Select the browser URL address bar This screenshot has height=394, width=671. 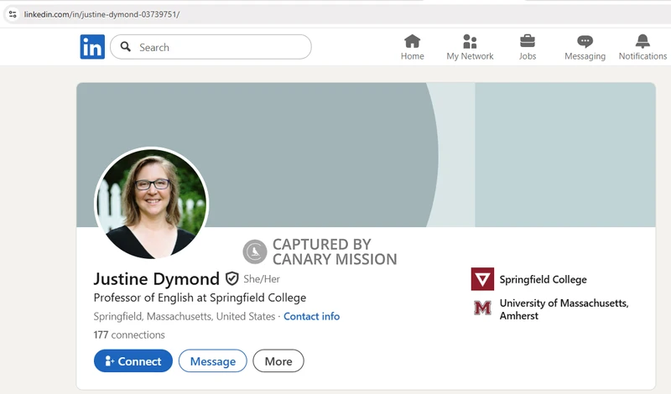coord(252,14)
